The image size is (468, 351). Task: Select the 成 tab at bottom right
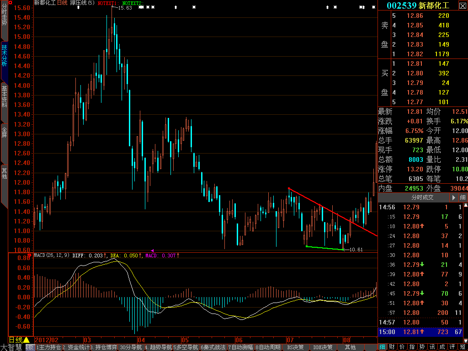[442, 347]
